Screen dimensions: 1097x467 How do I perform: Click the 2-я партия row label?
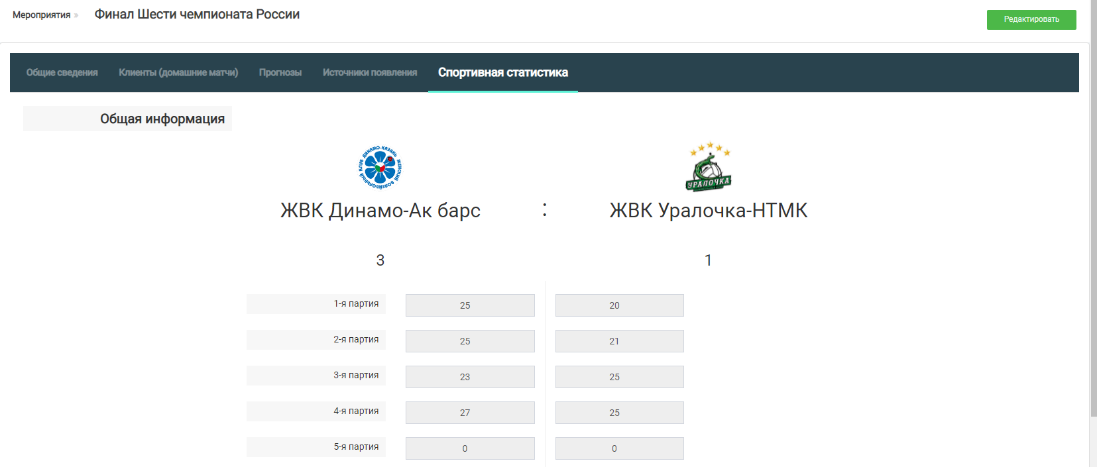coord(316,340)
